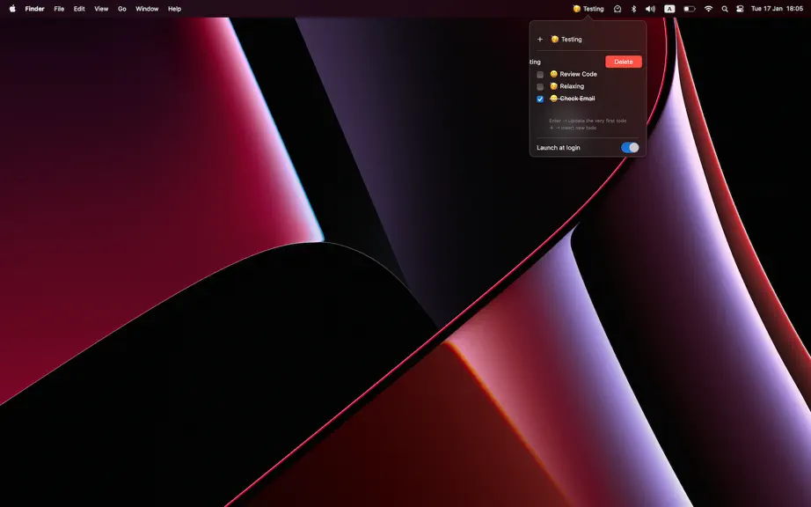Click the keyboard input source icon
Image resolution: width=811 pixels, height=507 pixels.
pyautogui.click(x=669, y=9)
